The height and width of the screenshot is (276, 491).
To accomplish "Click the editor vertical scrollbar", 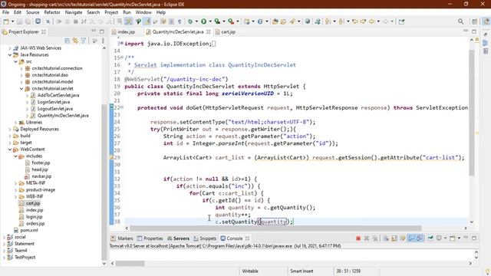I will pyautogui.click(x=472, y=113).
